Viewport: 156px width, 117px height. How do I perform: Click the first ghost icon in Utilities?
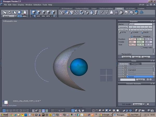(x=112, y=12)
